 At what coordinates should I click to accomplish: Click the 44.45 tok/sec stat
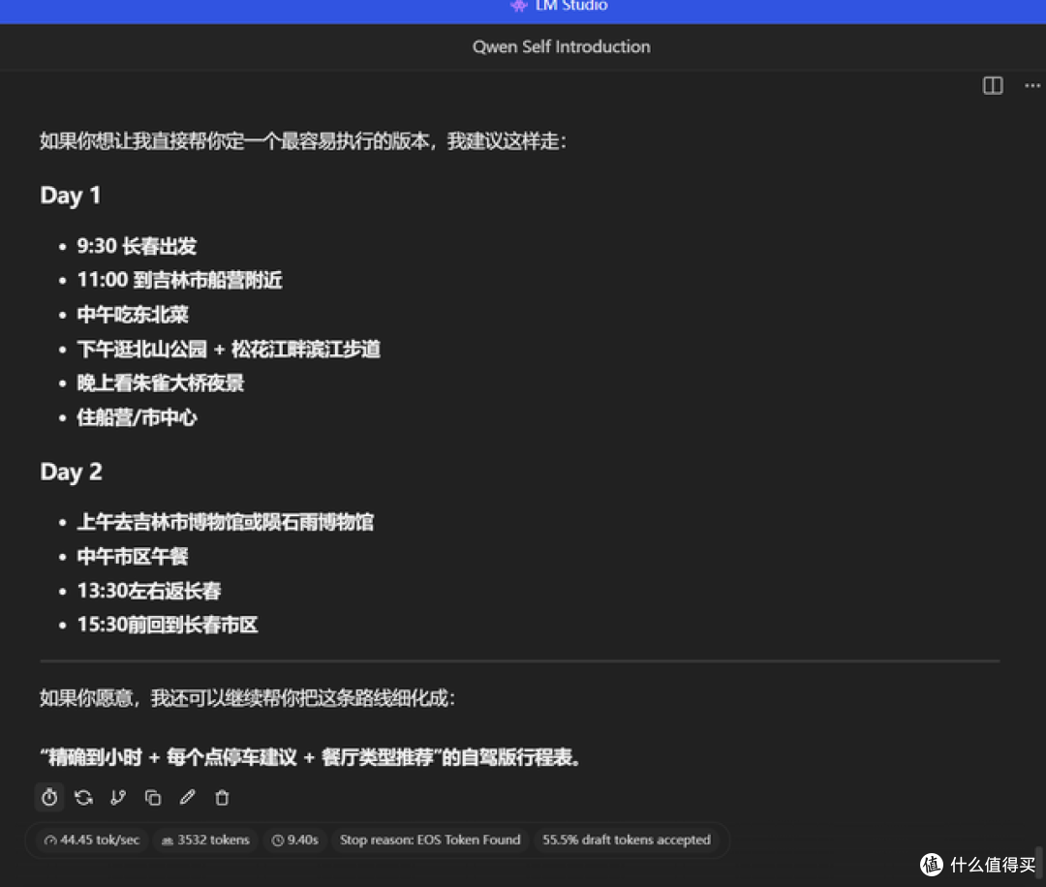92,840
